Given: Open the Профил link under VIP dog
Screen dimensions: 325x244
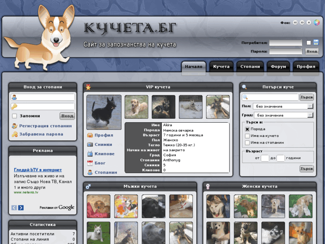Looking at the screenshot, I should (x=104, y=135).
